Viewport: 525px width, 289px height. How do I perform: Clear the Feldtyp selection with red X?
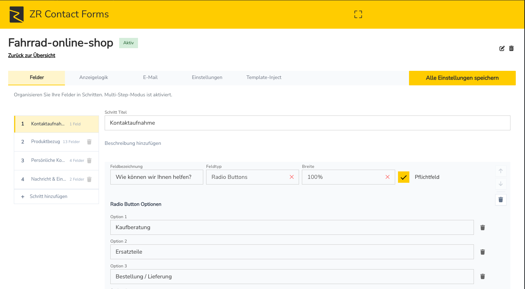[292, 177]
